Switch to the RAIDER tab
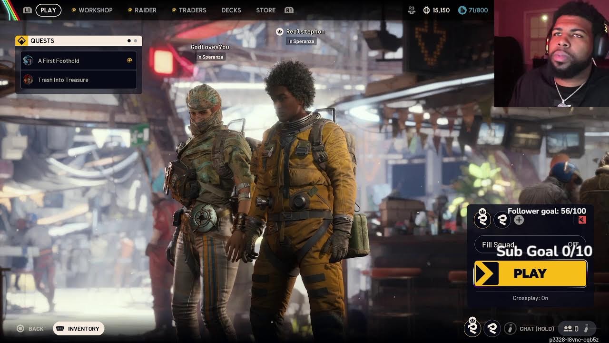The image size is (609, 343). tap(142, 10)
